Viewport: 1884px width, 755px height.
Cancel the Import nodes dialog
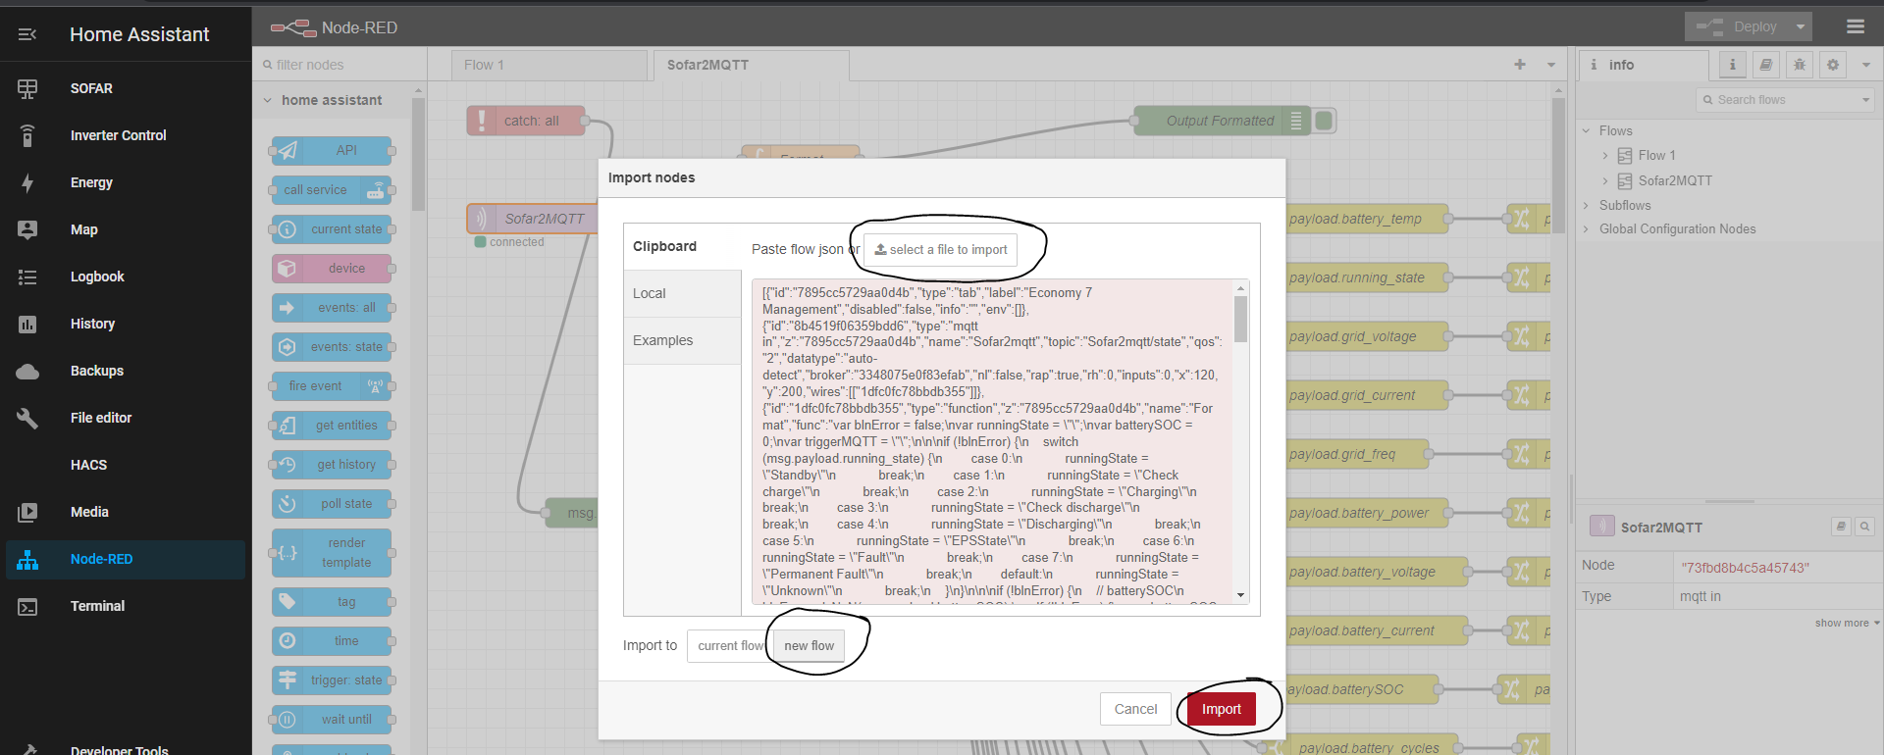[1135, 709]
